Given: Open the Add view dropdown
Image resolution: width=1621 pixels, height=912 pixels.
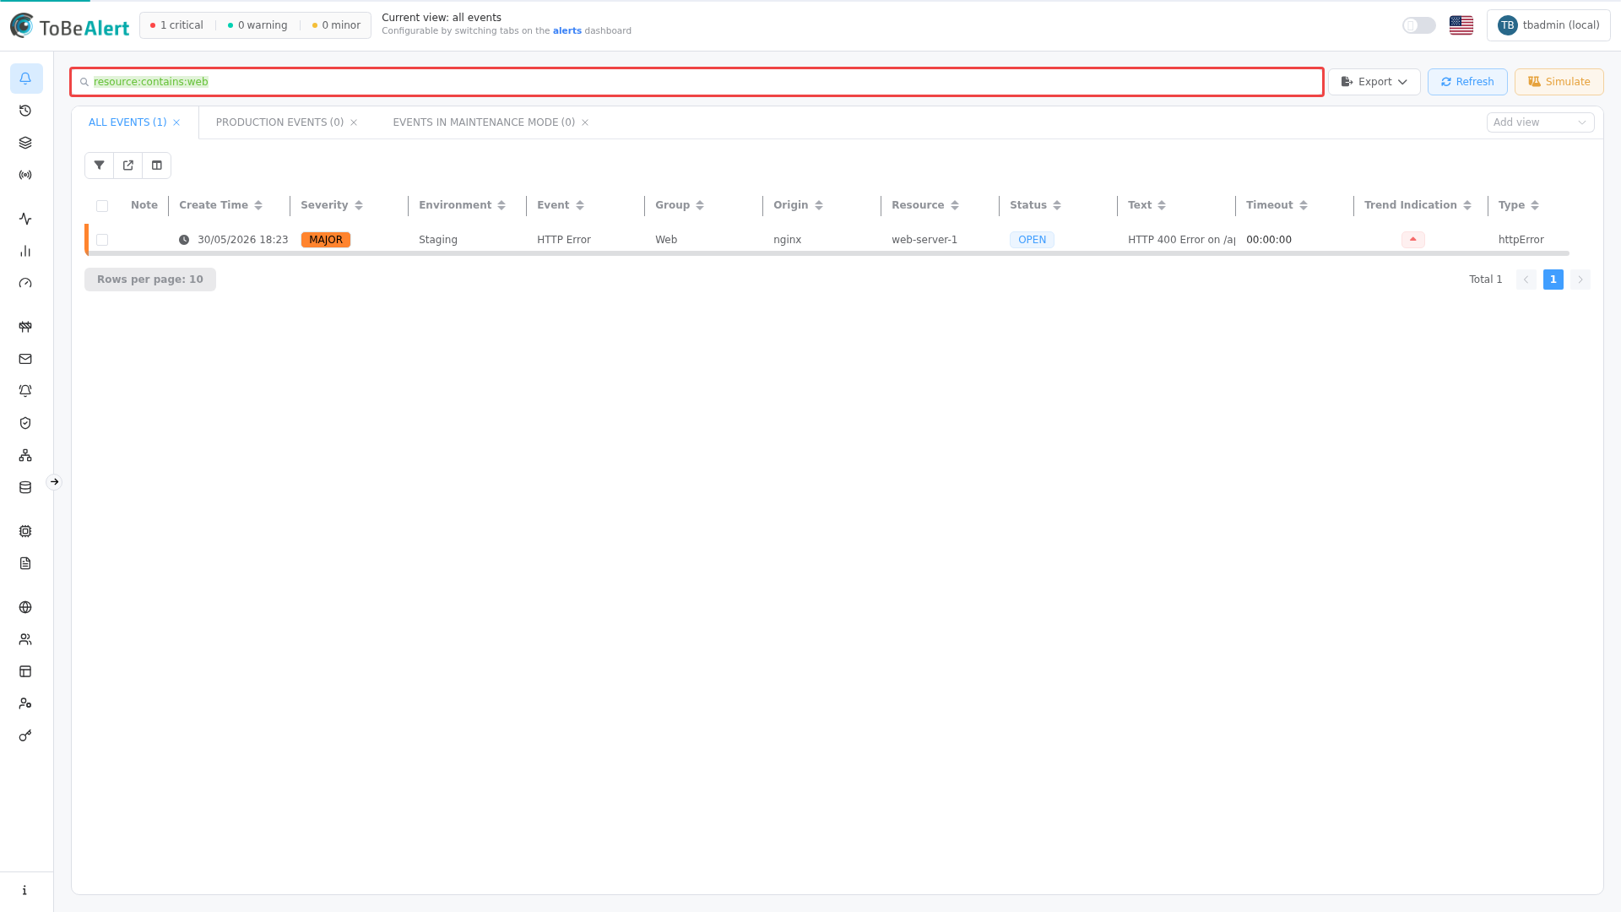Looking at the screenshot, I should pos(1540,122).
